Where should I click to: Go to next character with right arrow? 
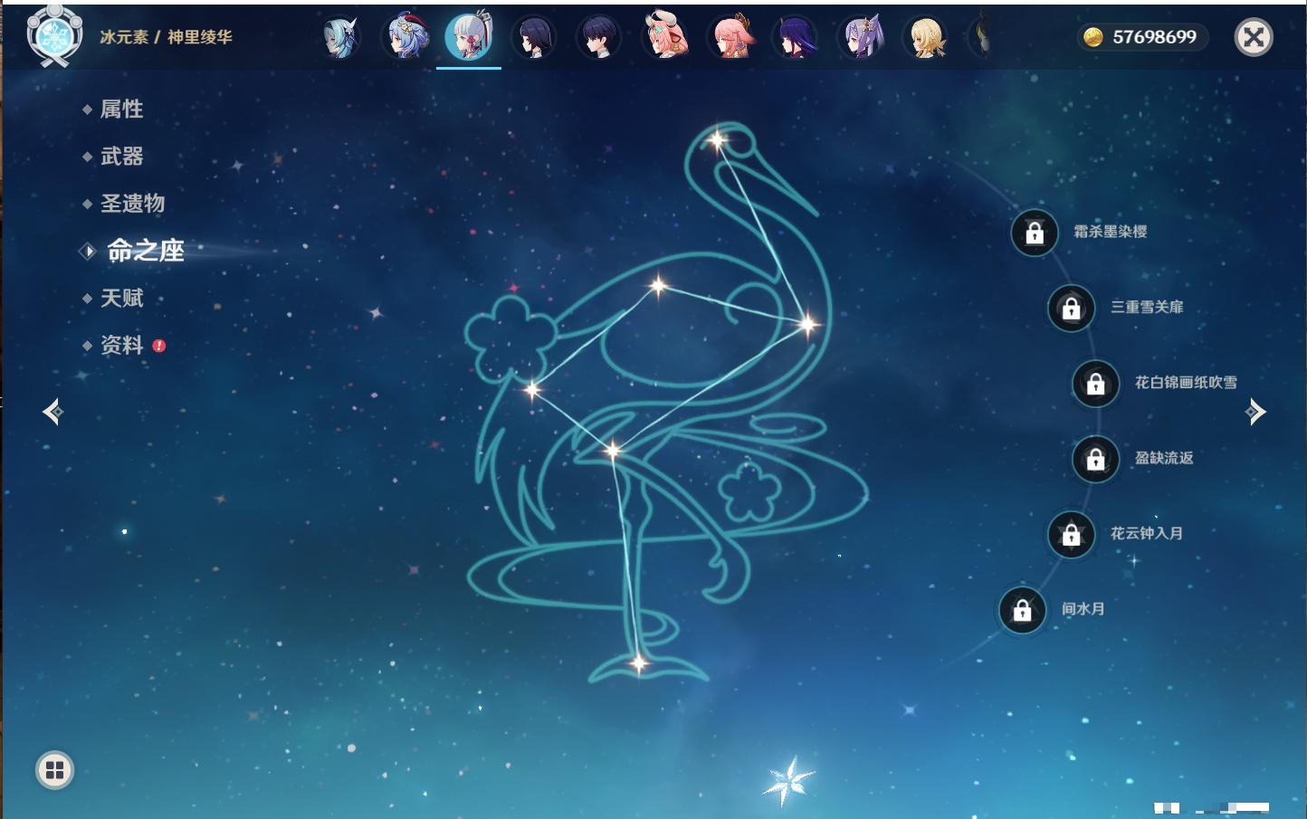click(x=1255, y=412)
